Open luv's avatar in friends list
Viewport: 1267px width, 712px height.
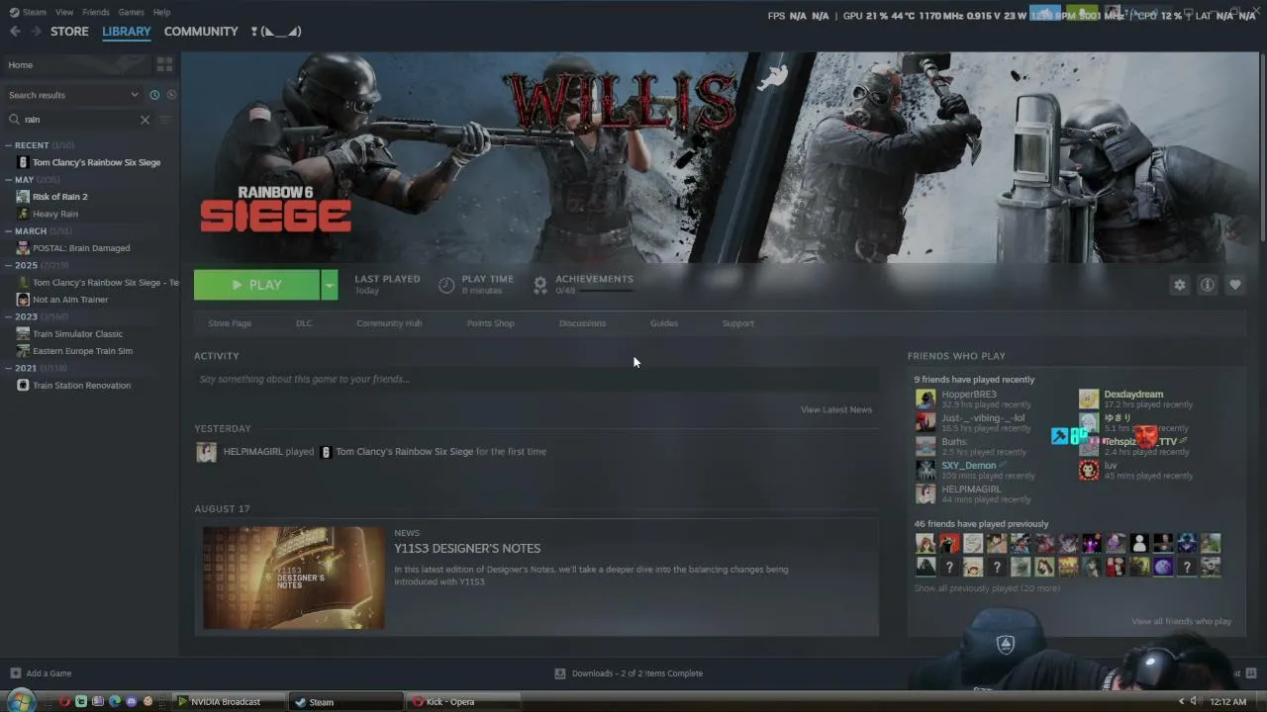pyautogui.click(x=1089, y=470)
